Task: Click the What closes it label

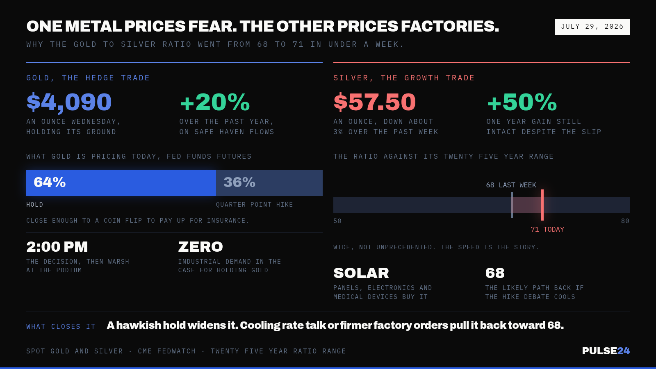Action: pyautogui.click(x=61, y=327)
